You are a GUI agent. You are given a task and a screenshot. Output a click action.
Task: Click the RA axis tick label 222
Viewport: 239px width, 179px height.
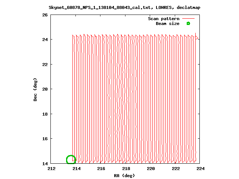coord(176,169)
